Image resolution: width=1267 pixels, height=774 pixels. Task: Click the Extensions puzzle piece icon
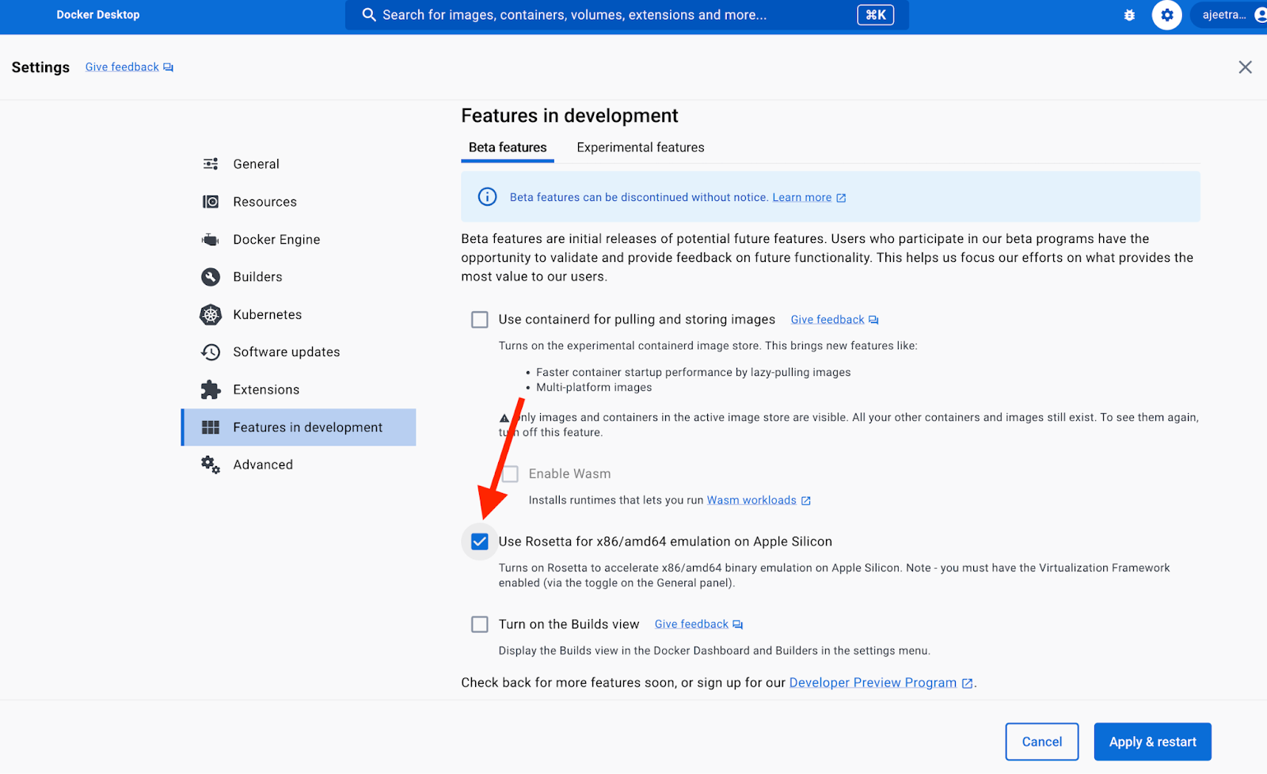[x=211, y=389]
